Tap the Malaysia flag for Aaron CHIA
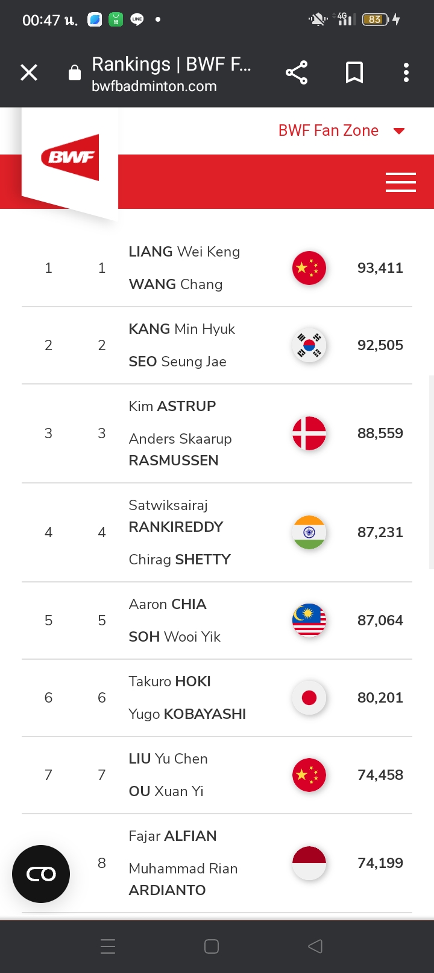Image resolution: width=434 pixels, height=973 pixels. (x=309, y=620)
